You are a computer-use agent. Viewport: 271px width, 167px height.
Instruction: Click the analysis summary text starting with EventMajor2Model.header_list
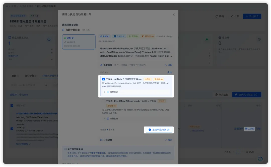click(136, 52)
